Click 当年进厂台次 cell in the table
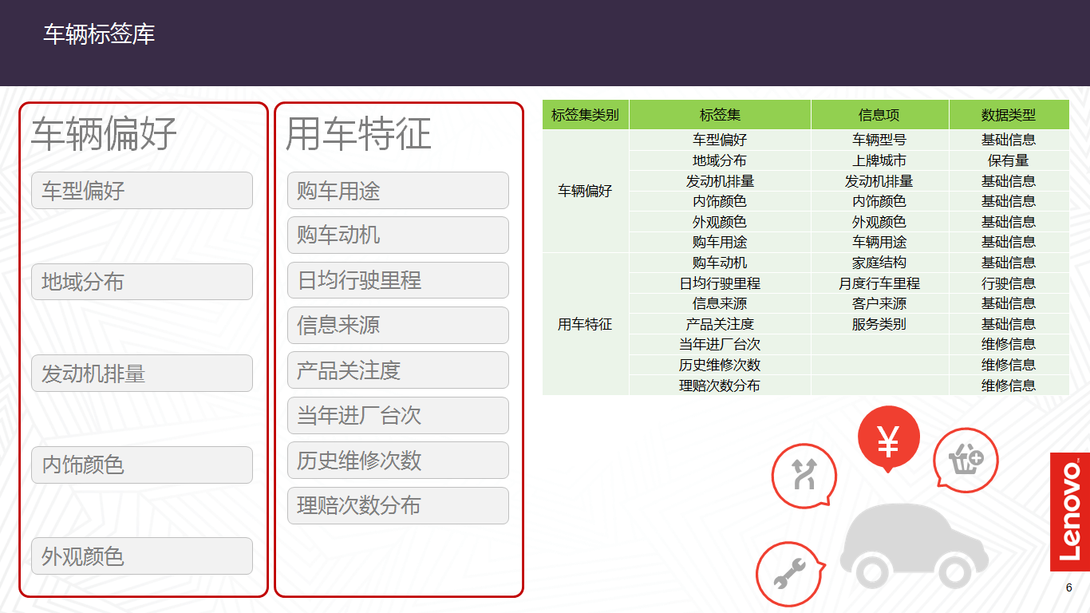Screen dimensions: 1090x613 720,344
